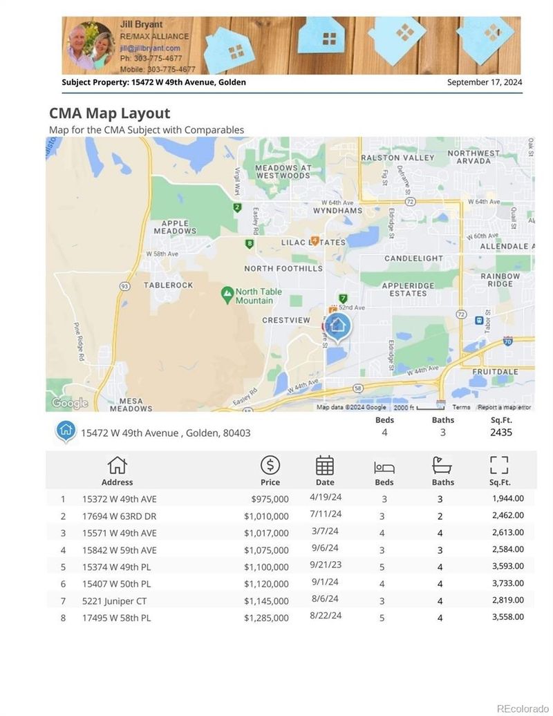Click the dollar sign Price icon
Viewport: 553px width, 716px height.
(x=270, y=465)
